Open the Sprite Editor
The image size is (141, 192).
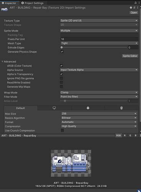tap(130, 56)
